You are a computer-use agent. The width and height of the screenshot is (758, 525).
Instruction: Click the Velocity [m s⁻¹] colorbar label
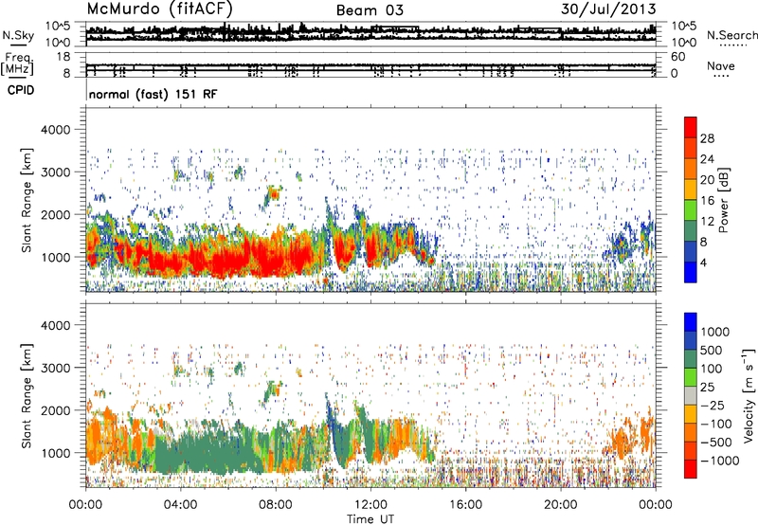(749, 395)
